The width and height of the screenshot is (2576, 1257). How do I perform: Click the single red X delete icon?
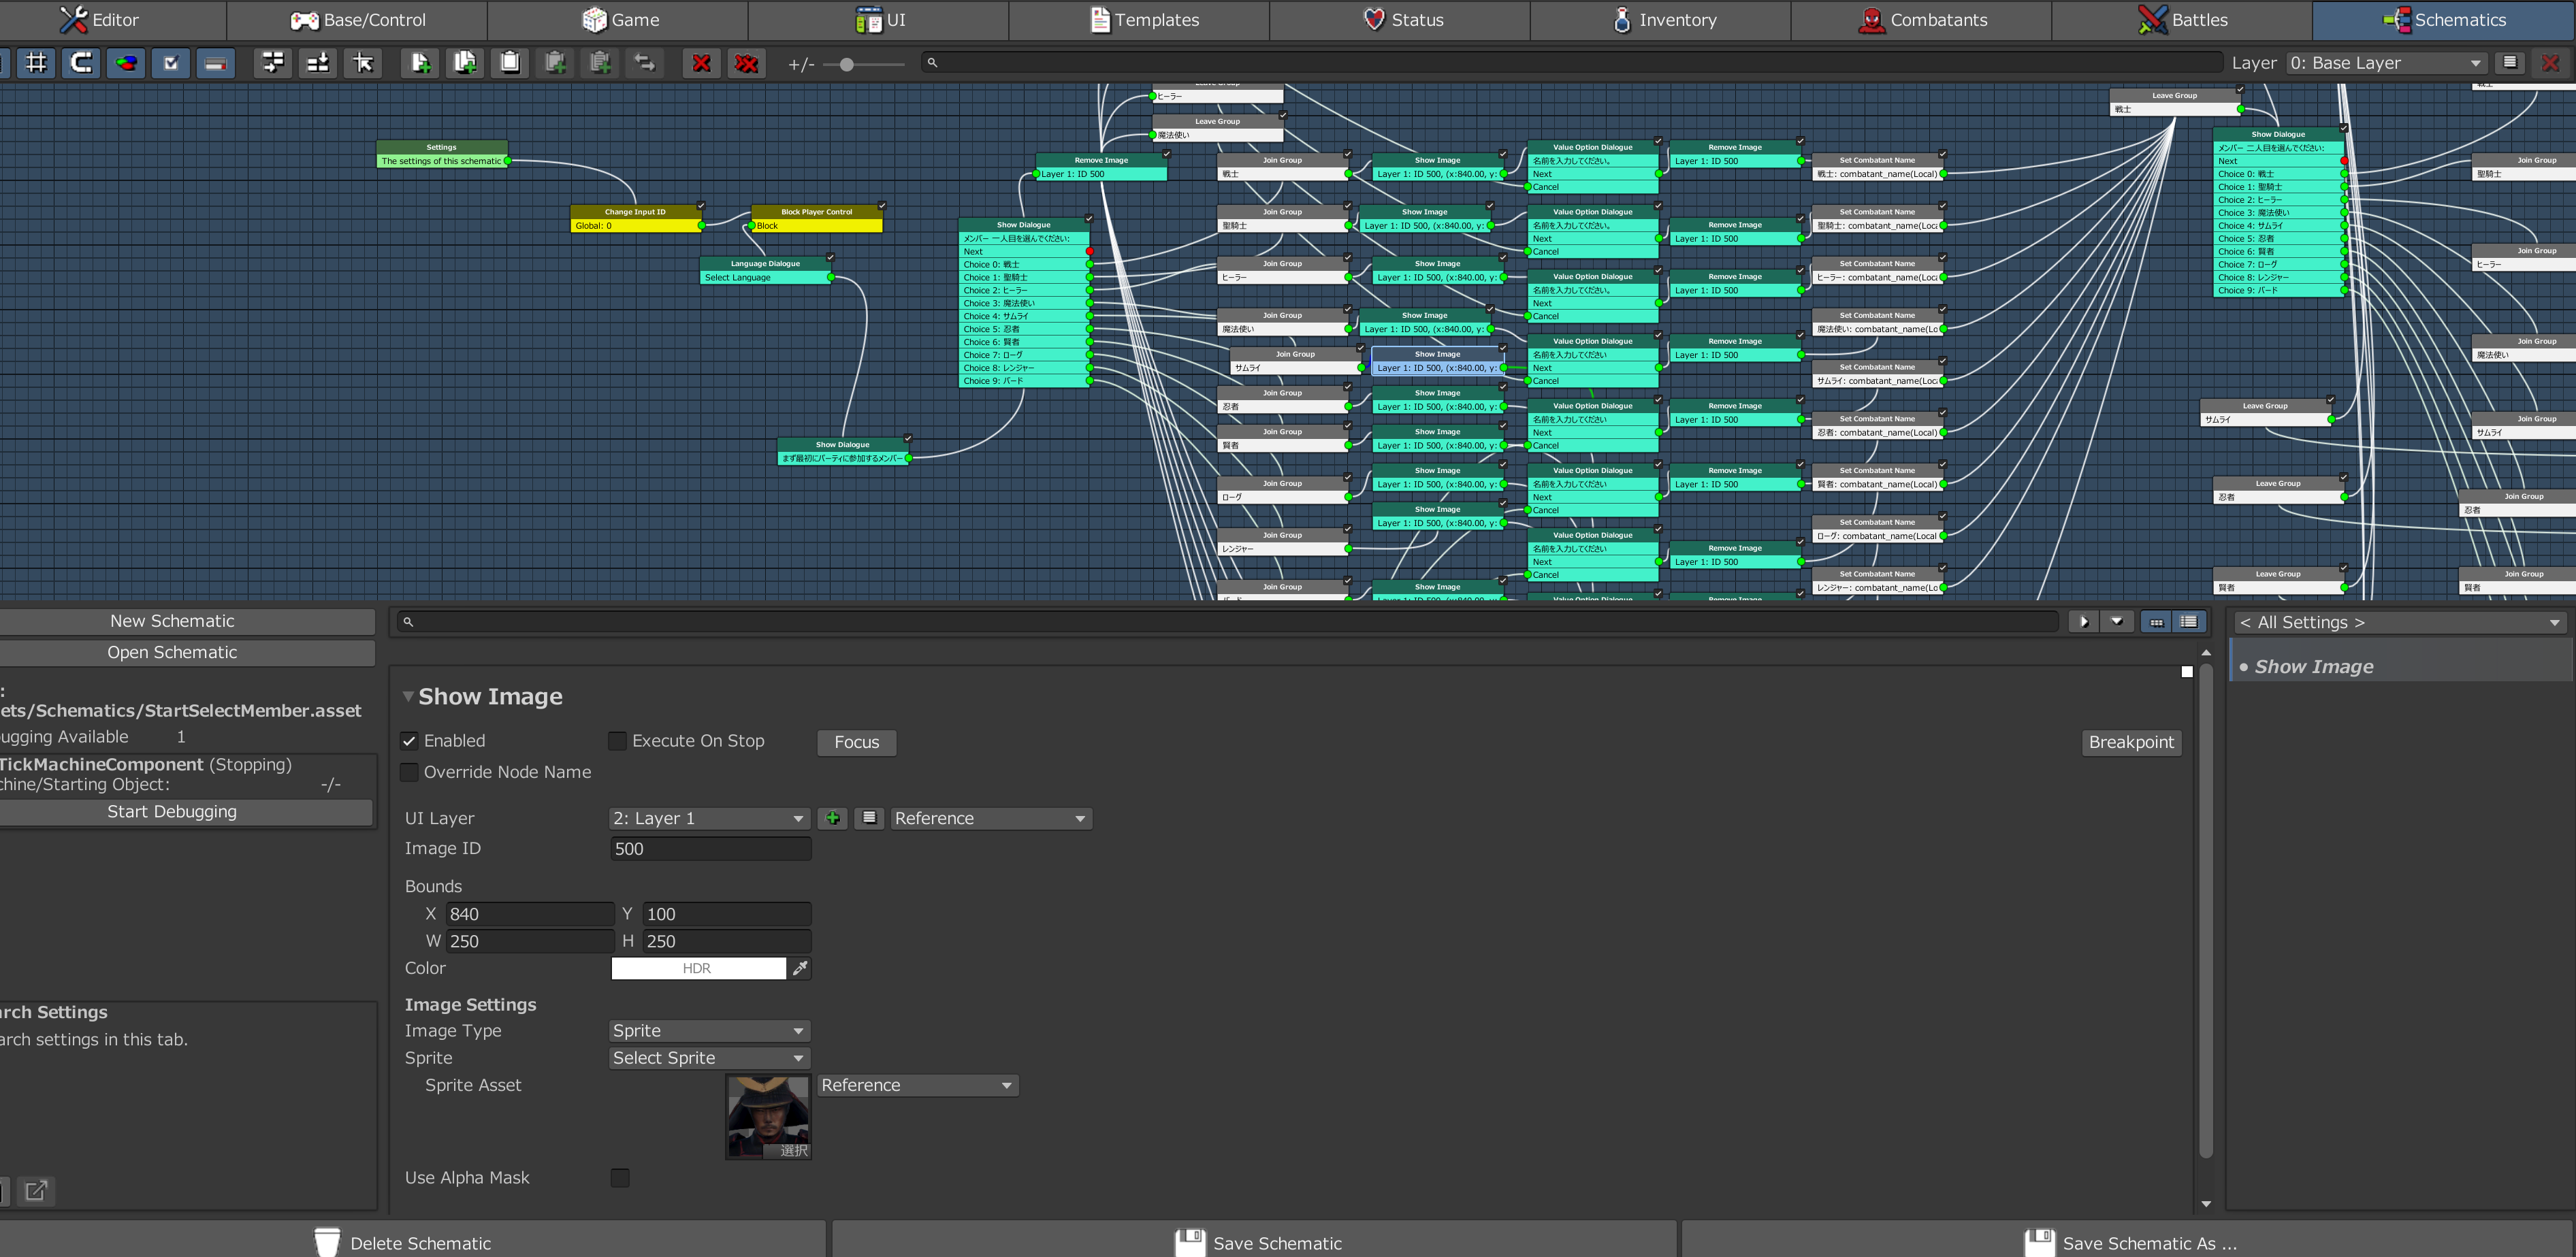[702, 63]
